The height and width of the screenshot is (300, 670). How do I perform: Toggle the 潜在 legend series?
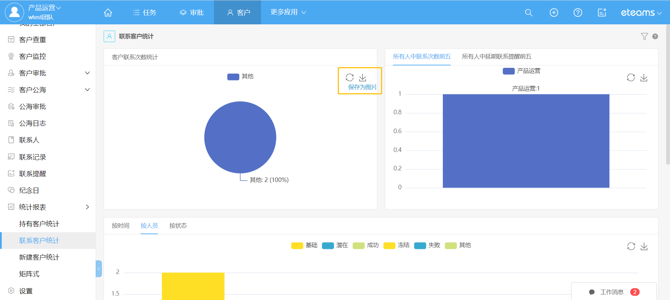pyautogui.click(x=335, y=245)
